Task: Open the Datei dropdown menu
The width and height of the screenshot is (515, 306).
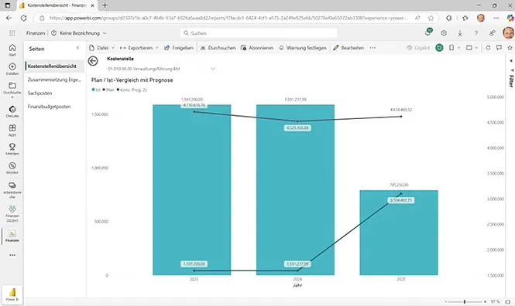Action: (x=101, y=48)
